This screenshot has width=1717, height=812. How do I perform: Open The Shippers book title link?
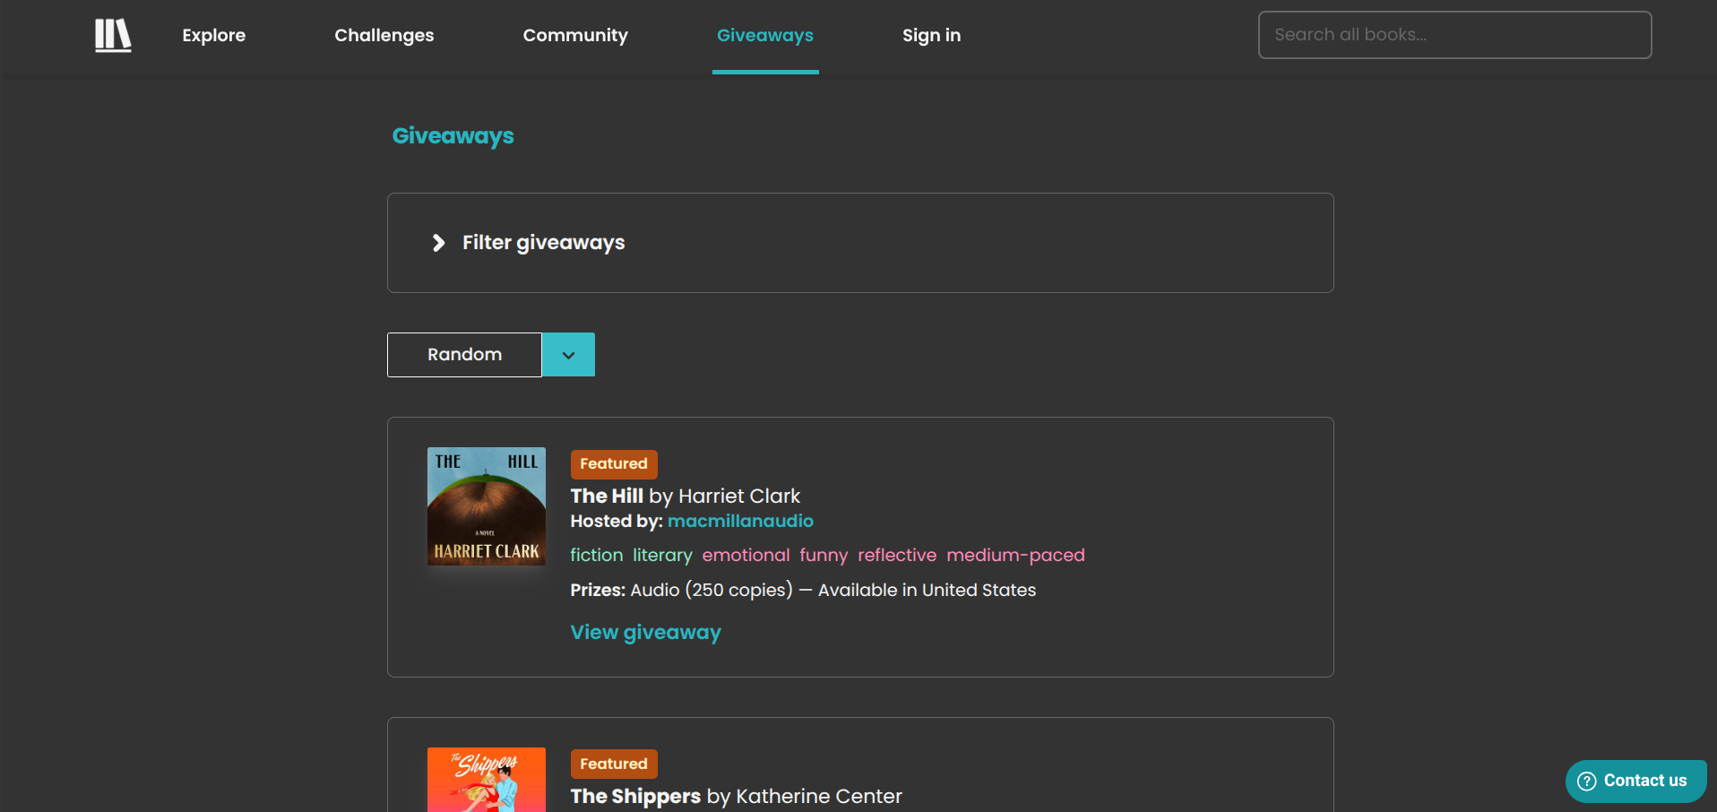point(635,796)
